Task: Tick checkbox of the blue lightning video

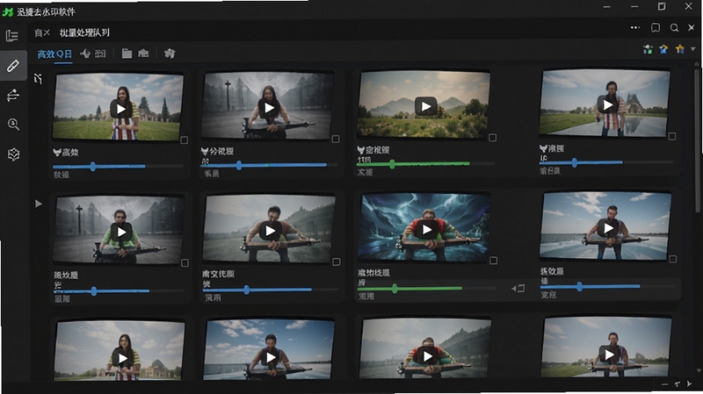Action: [x=493, y=260]
